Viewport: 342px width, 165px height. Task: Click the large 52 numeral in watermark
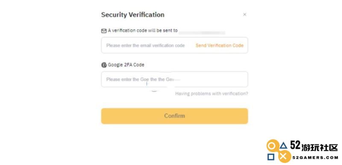(x=295, y=145)
